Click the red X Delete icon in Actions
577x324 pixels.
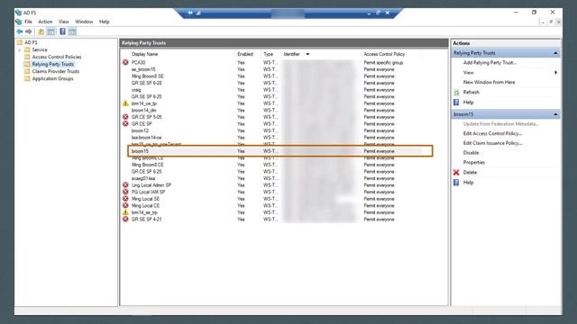456,172
